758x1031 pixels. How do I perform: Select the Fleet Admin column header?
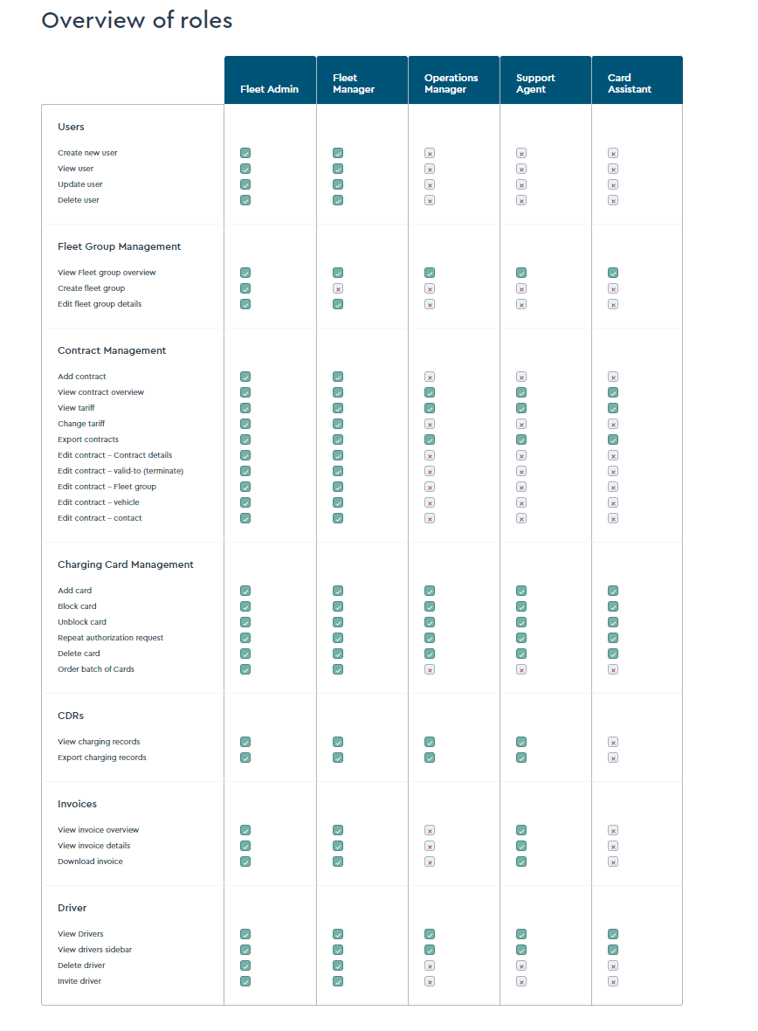[x=270, y=80]
